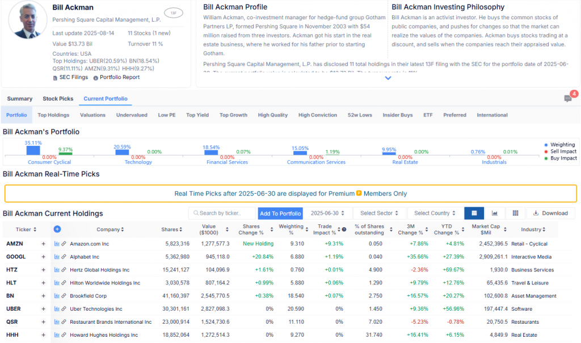Click the Trade Impact help question mark
This screenshot has height=343, width=581.
point(344,229)
